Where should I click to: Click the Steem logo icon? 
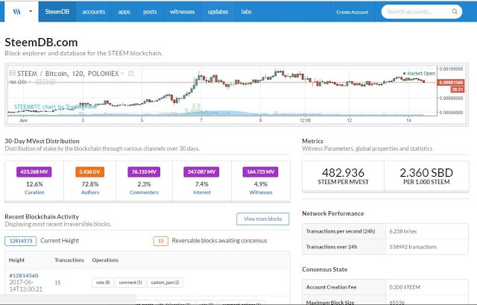pos(16,12)
